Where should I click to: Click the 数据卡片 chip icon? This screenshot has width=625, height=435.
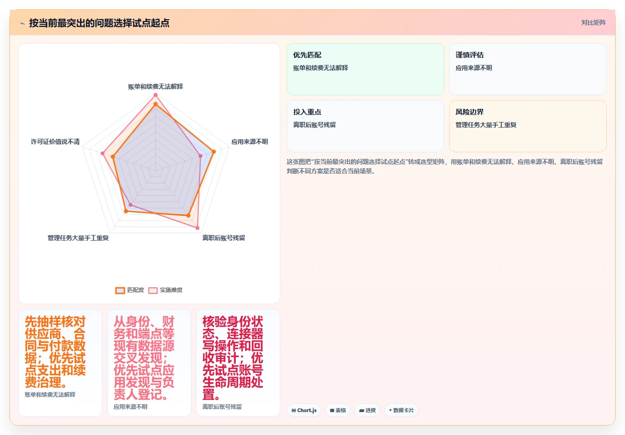[x=390, y=410]
